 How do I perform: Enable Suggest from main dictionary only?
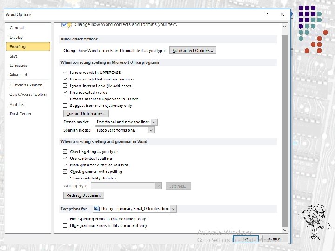(66, 106)
